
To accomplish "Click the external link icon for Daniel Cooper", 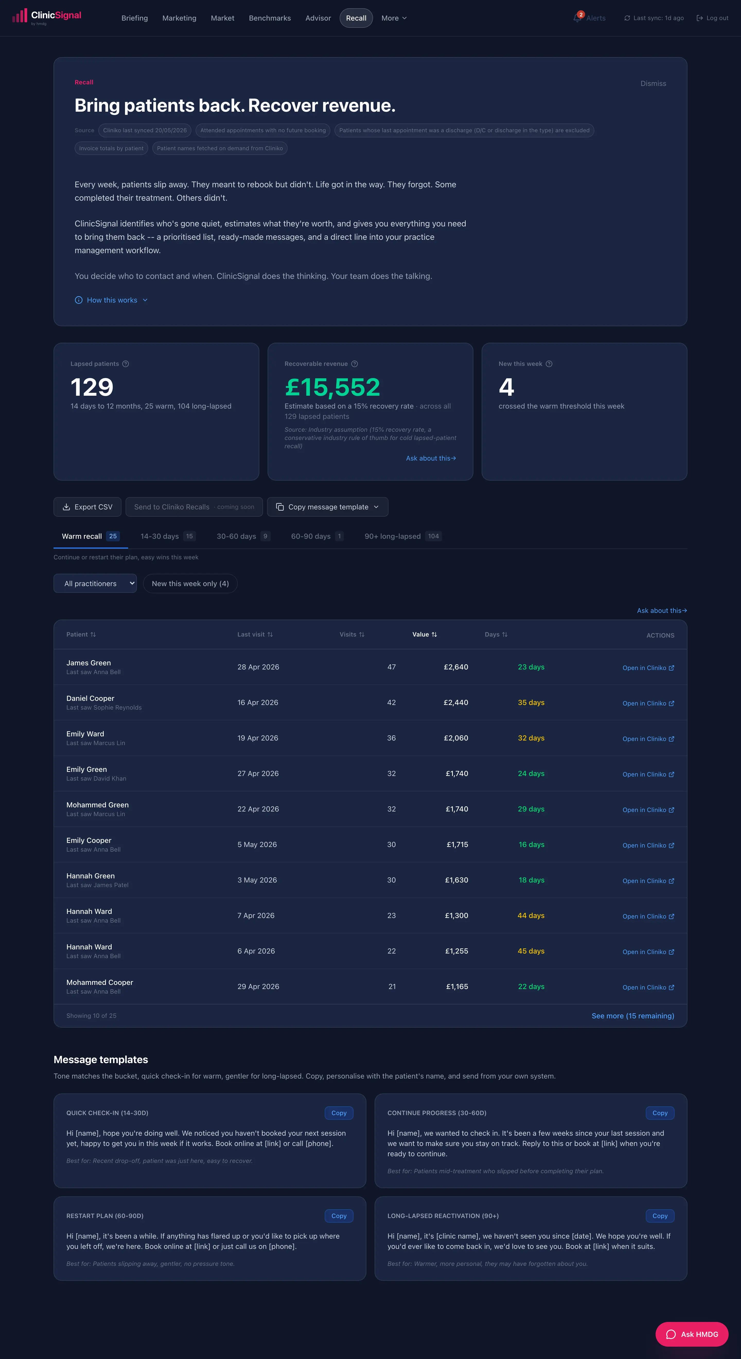I will click(671, 703).
